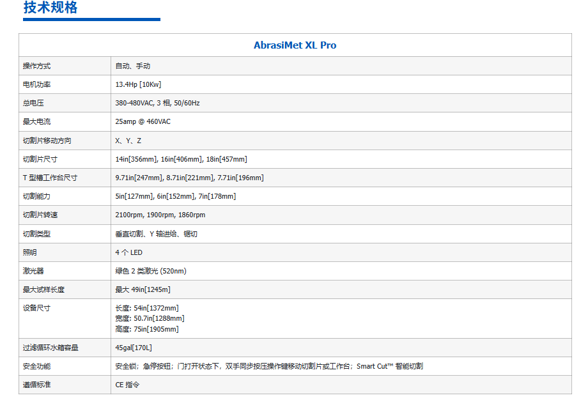Select the value 25amp @ 460VAC
The width and height of the screenshot is (581, 400).
(x=143, y=121)
